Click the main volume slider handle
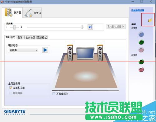 coord(82,27)
